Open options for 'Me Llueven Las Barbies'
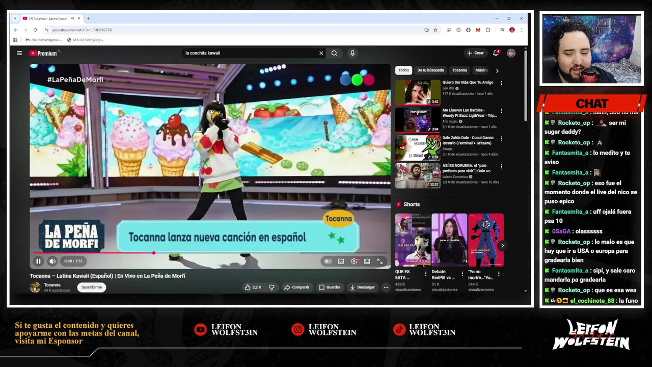 pyautogui.click(x=501, y=111)
